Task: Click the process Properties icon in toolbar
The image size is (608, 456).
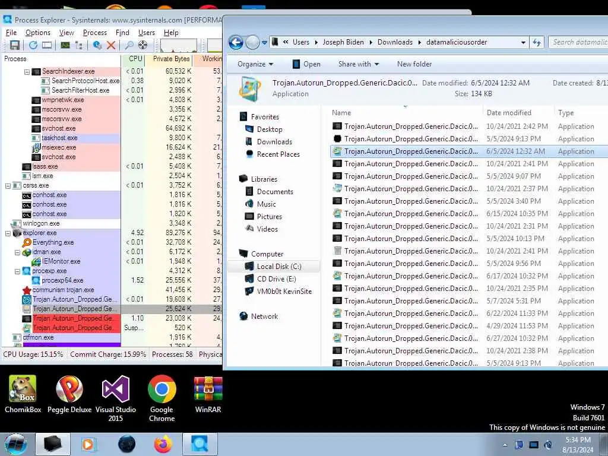Action: coord(97,45)
